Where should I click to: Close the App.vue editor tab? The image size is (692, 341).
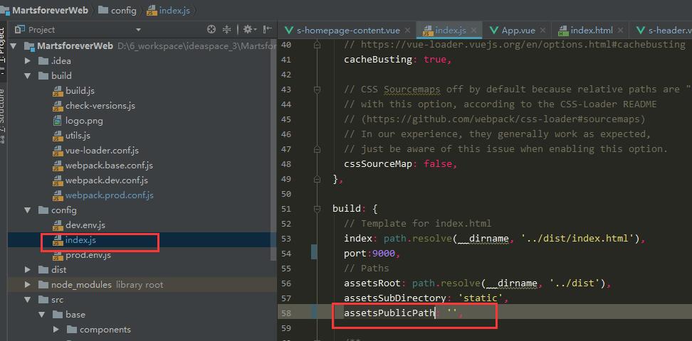pos(542,31)
